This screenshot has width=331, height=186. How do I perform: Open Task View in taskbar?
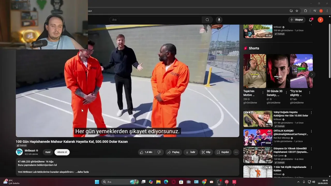[144, 182]
